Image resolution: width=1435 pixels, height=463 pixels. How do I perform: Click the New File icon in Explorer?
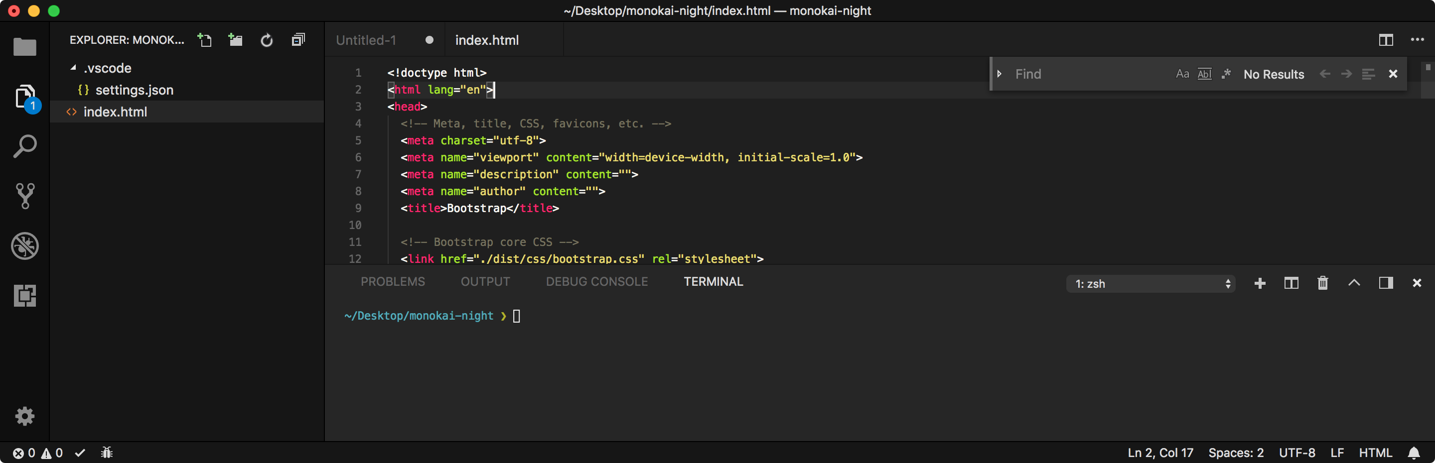coord(204,40)
